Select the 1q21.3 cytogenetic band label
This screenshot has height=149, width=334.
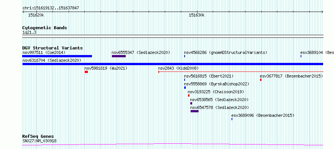click(29, 32)
